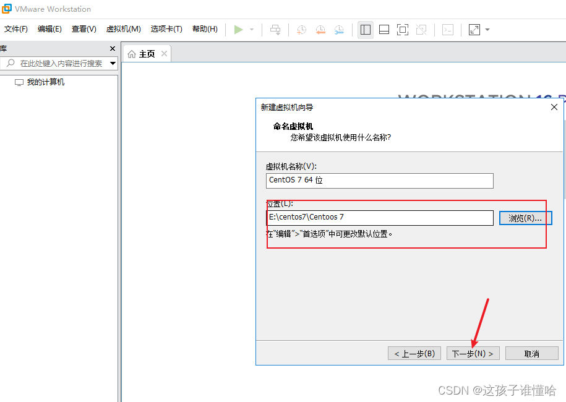Click the library search input field
The image size is (566, 402).
pos(61,64)
